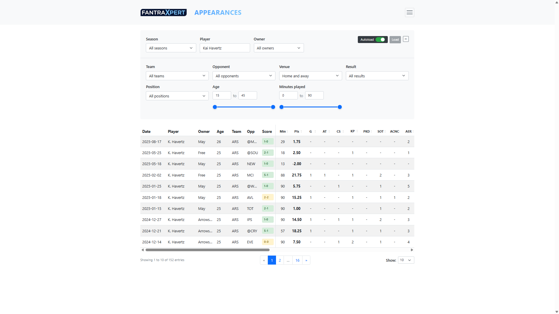Sort table by Pts column
559x314 pixels.
297,131
